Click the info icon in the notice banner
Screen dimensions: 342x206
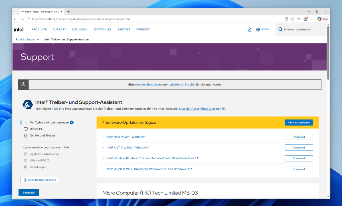point(23,84)
